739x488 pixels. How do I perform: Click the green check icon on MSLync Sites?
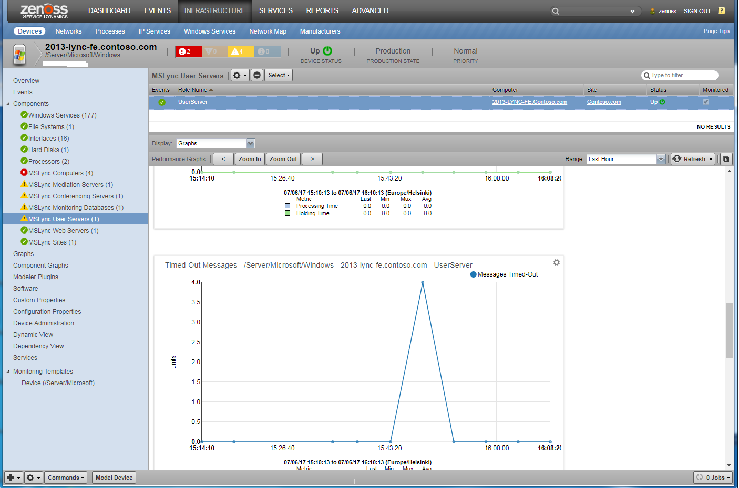pos(24,242)
